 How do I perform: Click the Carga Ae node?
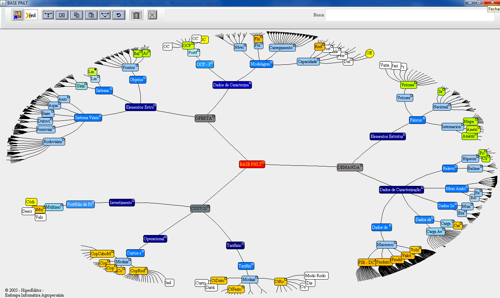click(x=436, y=232)
